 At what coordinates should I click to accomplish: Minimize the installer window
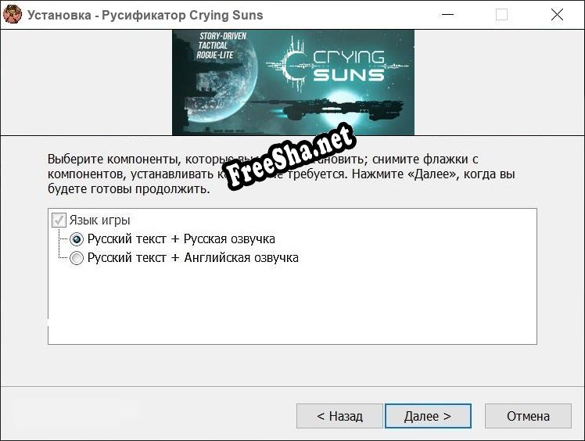pos(447,15)
